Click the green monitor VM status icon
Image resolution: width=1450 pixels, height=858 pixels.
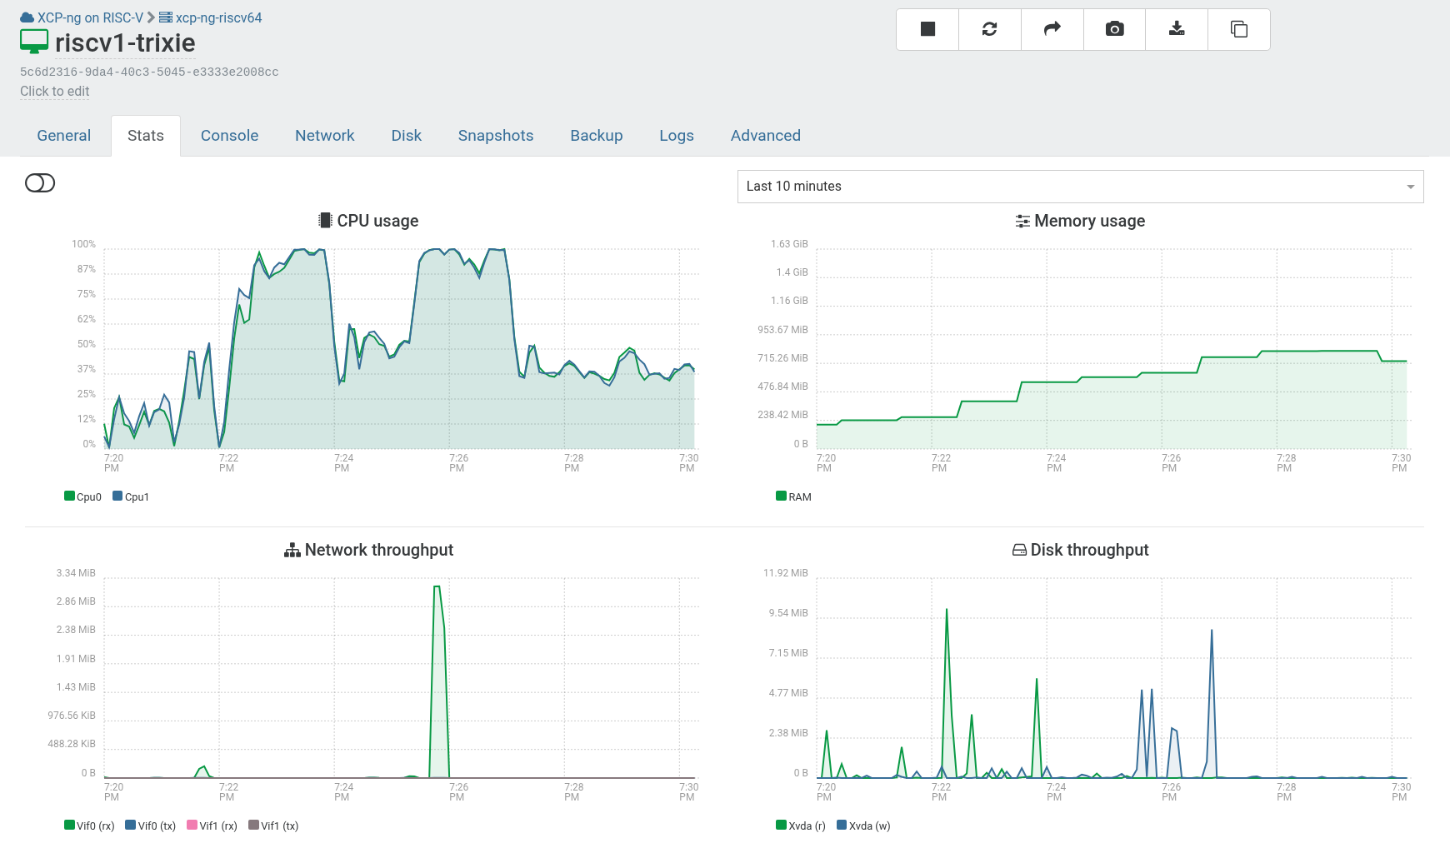34,42
